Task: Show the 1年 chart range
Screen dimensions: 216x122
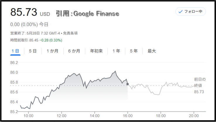Action: click(116, 51)
